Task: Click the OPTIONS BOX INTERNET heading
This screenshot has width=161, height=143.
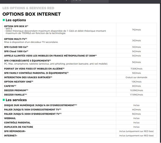Action: coord(31,14)
